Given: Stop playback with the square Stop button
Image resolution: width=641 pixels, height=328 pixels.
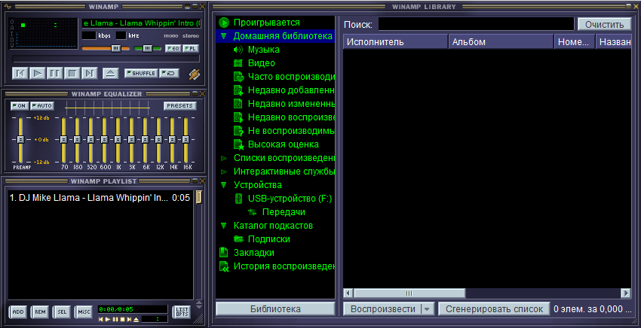Looking at the screenshot, I should coord(72,74).
